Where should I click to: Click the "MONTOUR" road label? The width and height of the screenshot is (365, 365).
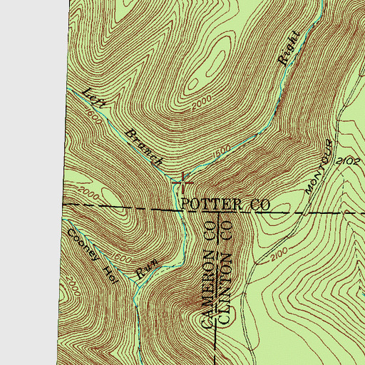pos(319,167)
